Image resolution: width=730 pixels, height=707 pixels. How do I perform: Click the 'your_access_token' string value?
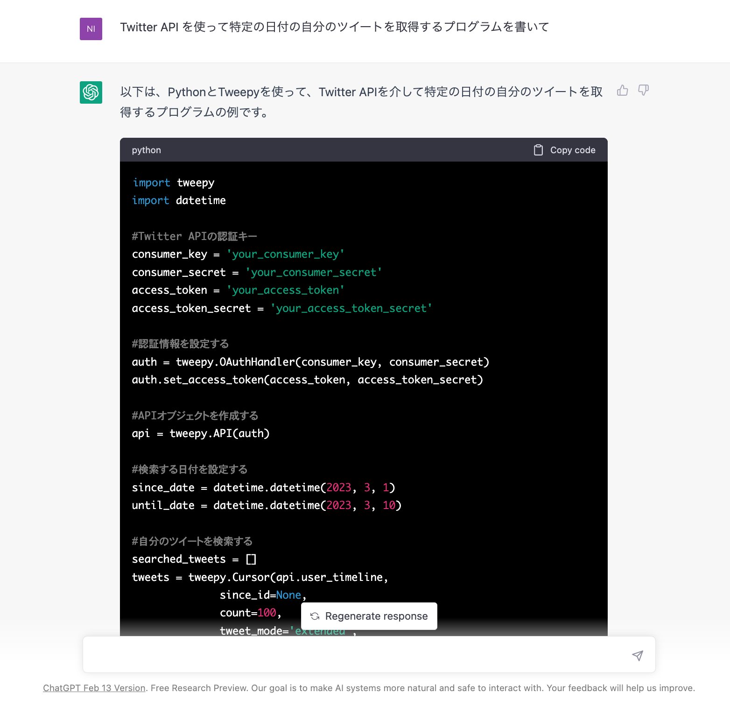click(285, 290)
